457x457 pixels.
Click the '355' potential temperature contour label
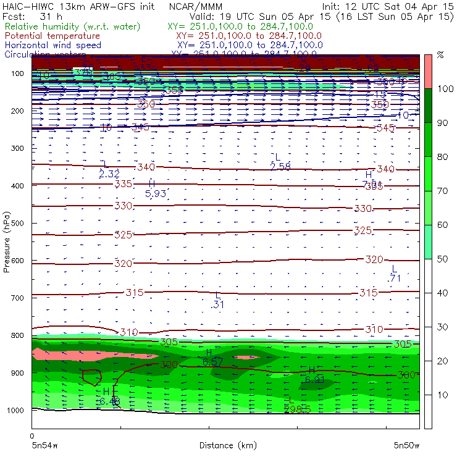(174, 90)
